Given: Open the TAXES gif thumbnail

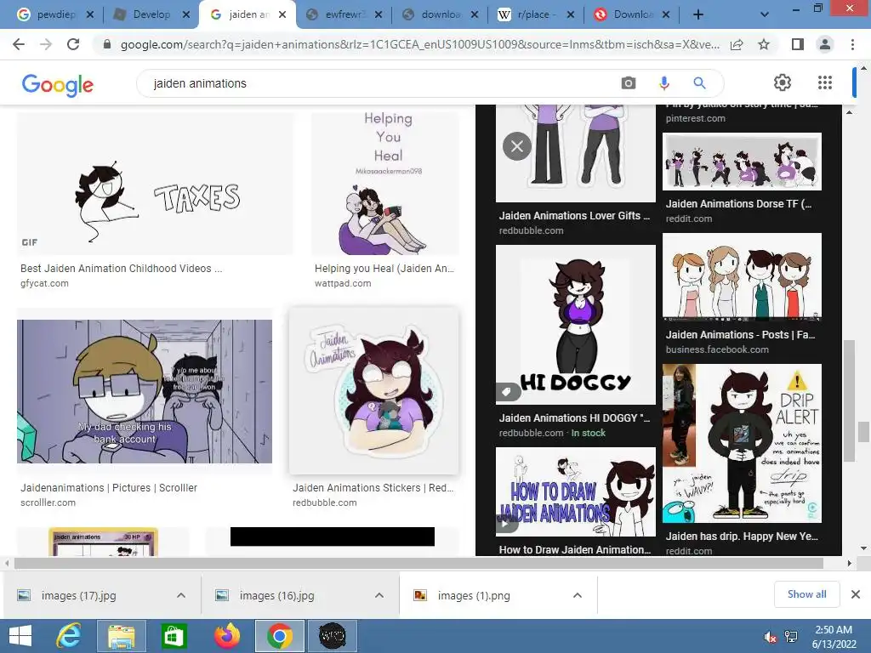Looking at the screenshot, I should 155,184.
